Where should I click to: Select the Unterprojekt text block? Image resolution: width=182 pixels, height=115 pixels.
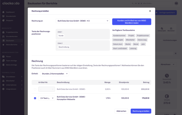(118, 40)
